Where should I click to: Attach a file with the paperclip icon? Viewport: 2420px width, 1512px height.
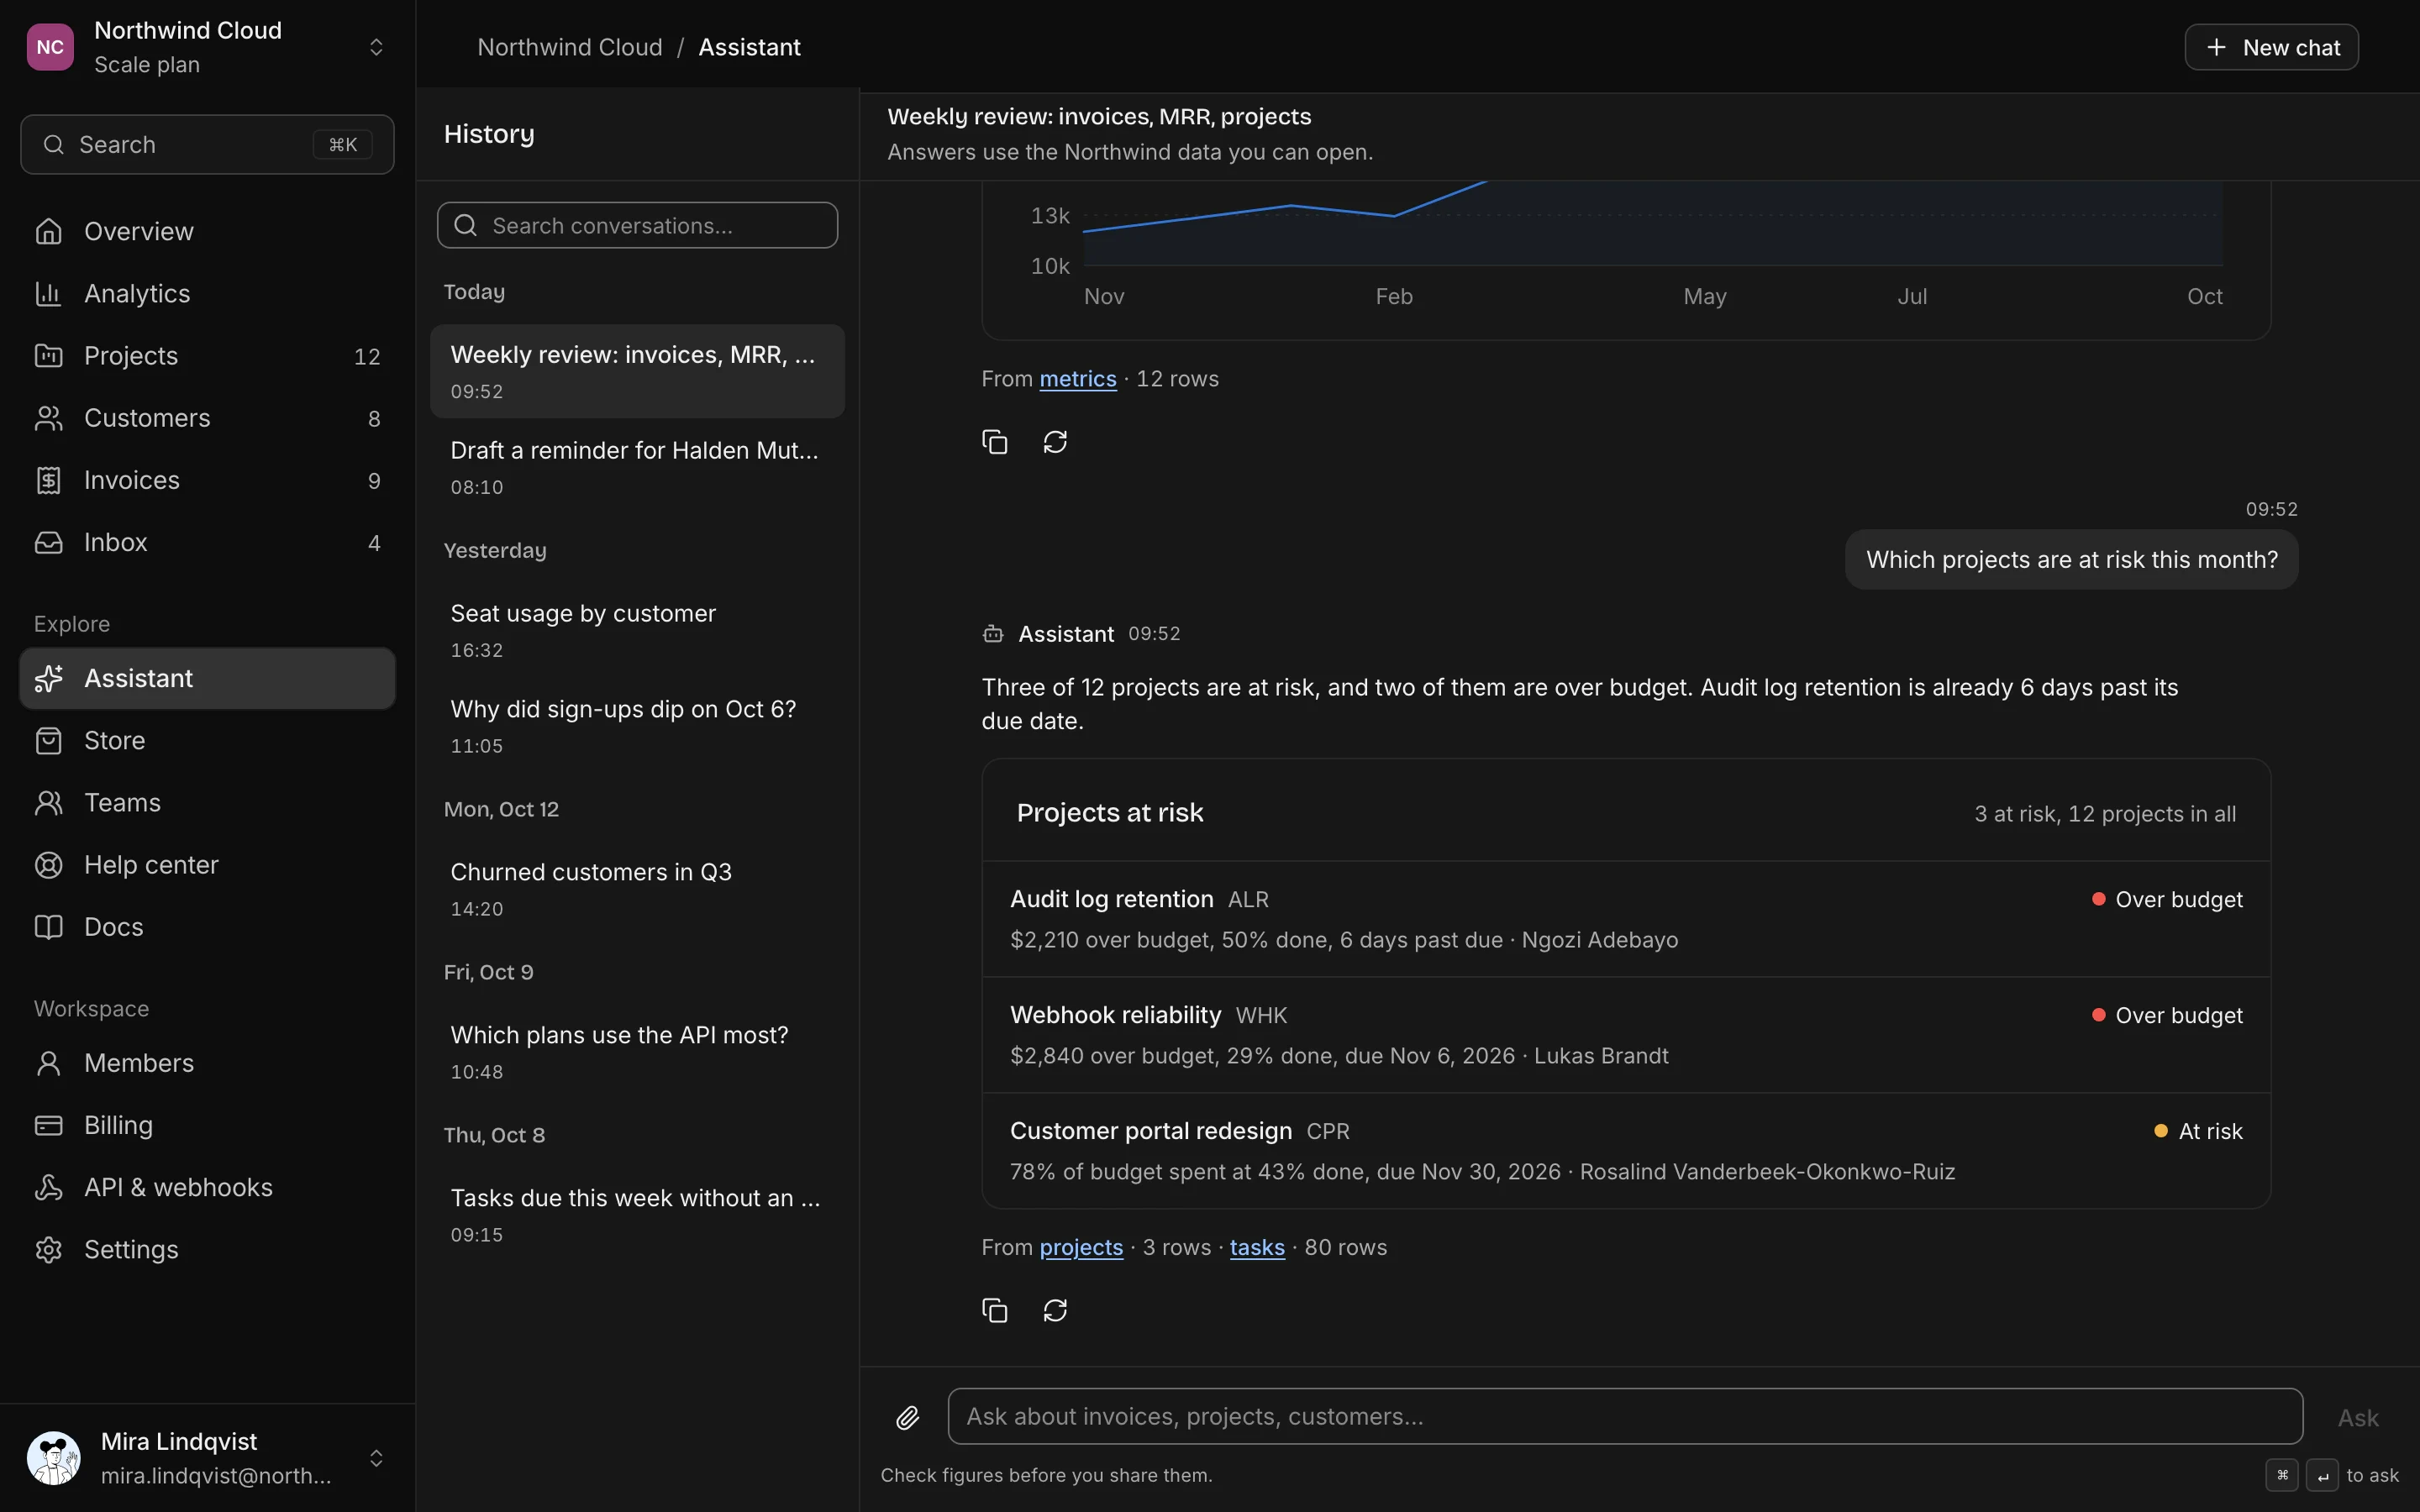907,1416
